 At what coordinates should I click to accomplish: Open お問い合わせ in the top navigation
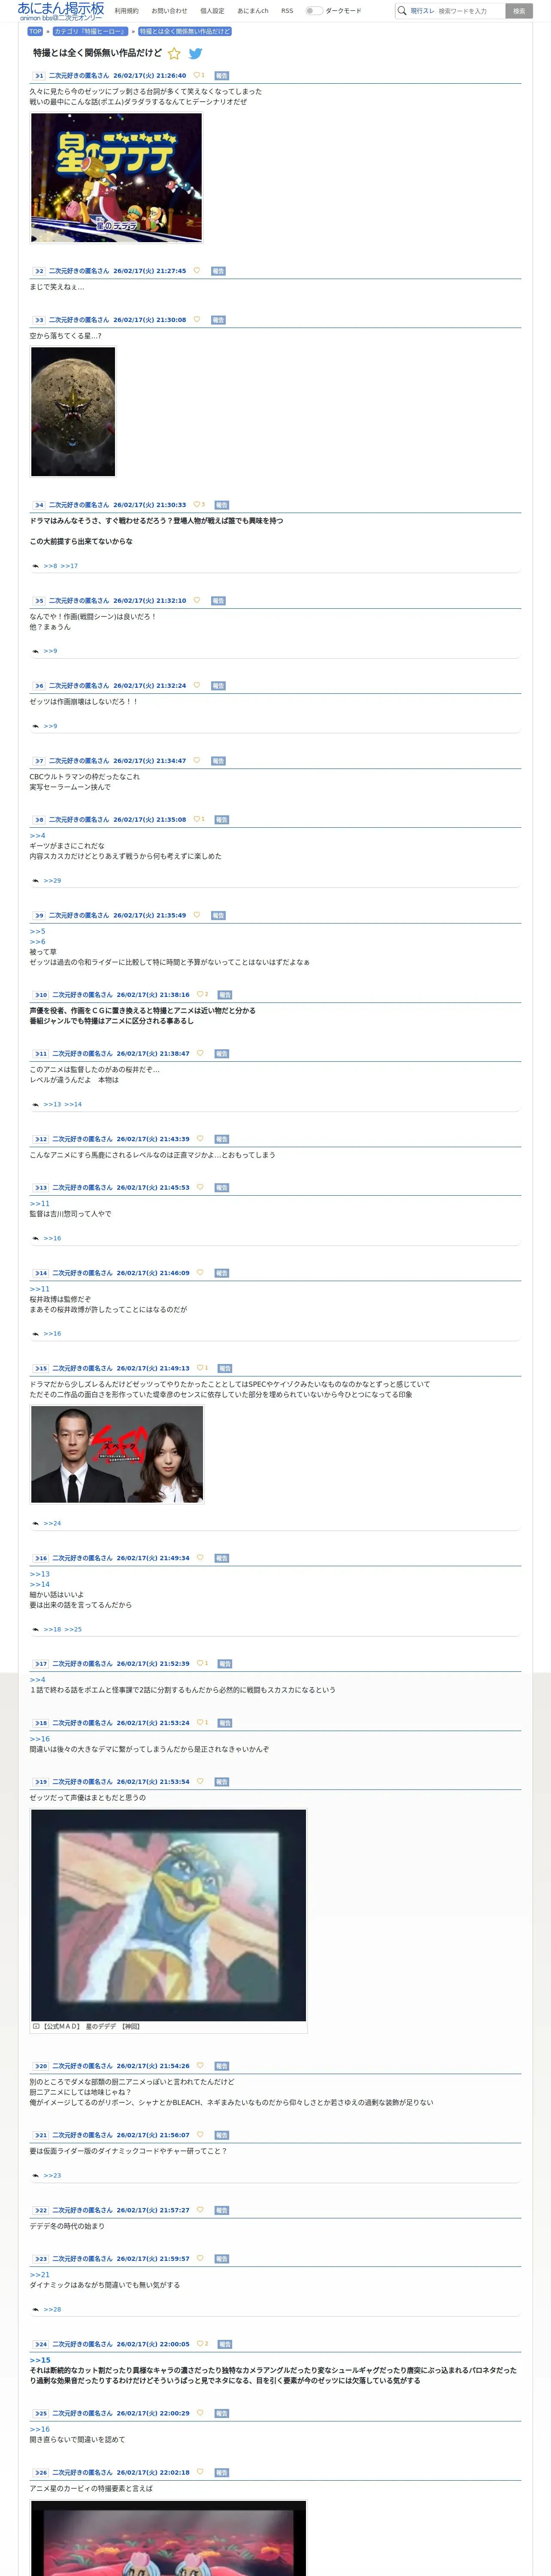pos(169,11)
